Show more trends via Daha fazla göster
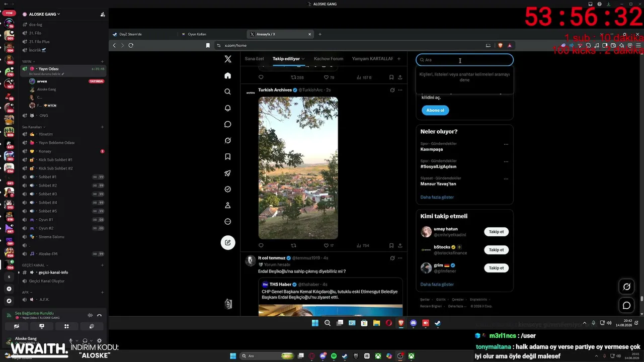This screenshot has width=644, height=362. pos(437,197)
